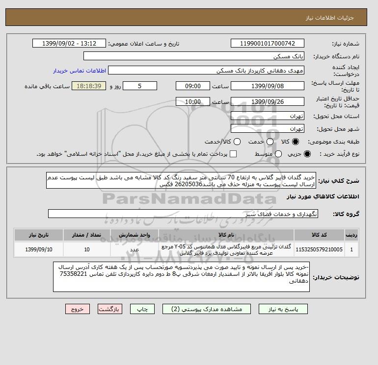Click the ردیف column header
This screenshot has width=378, height=365.
tap(351, 235)
